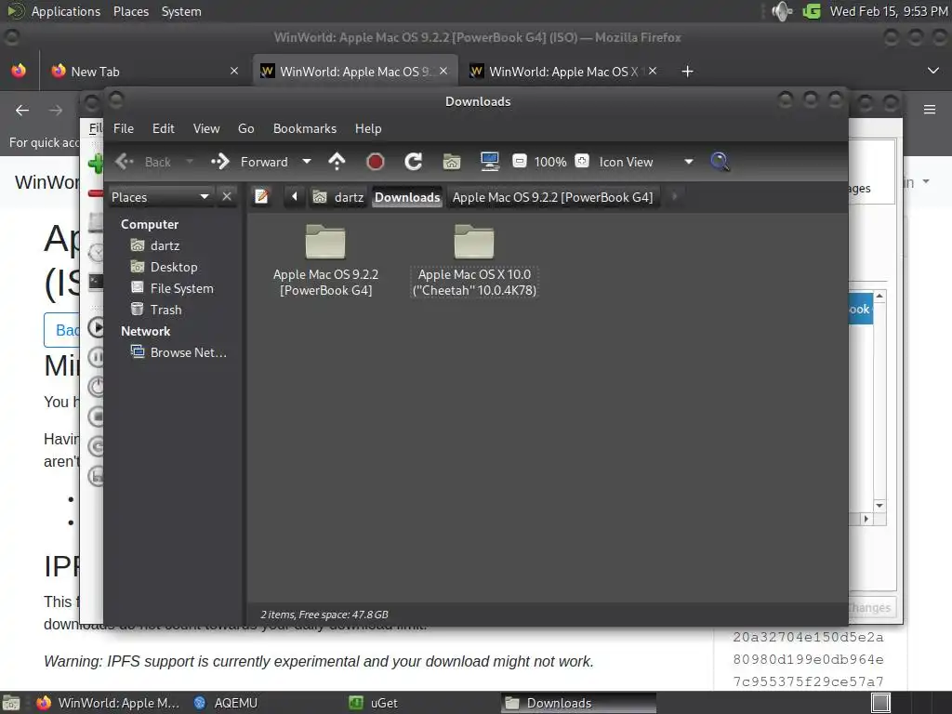Open the Home folder toolbar icon

click(451, 162)
